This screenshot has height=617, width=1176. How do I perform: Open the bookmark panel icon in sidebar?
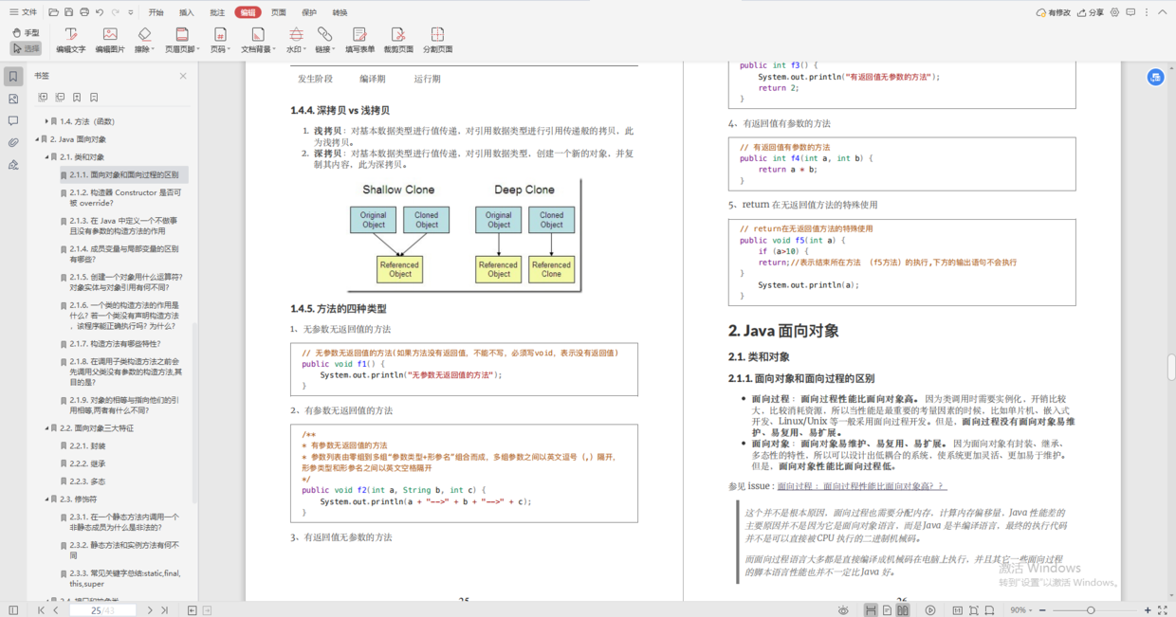pos(13,77)
